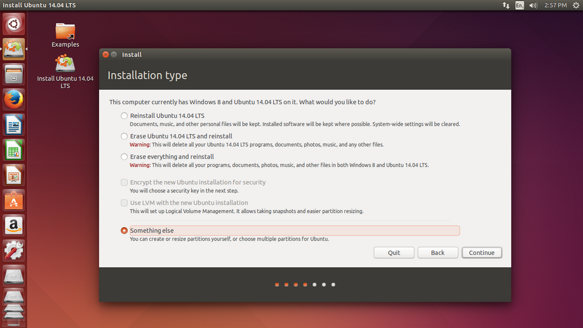
Task: Open the Ubuntu Dash home launcher
Action: coord(14,24)
